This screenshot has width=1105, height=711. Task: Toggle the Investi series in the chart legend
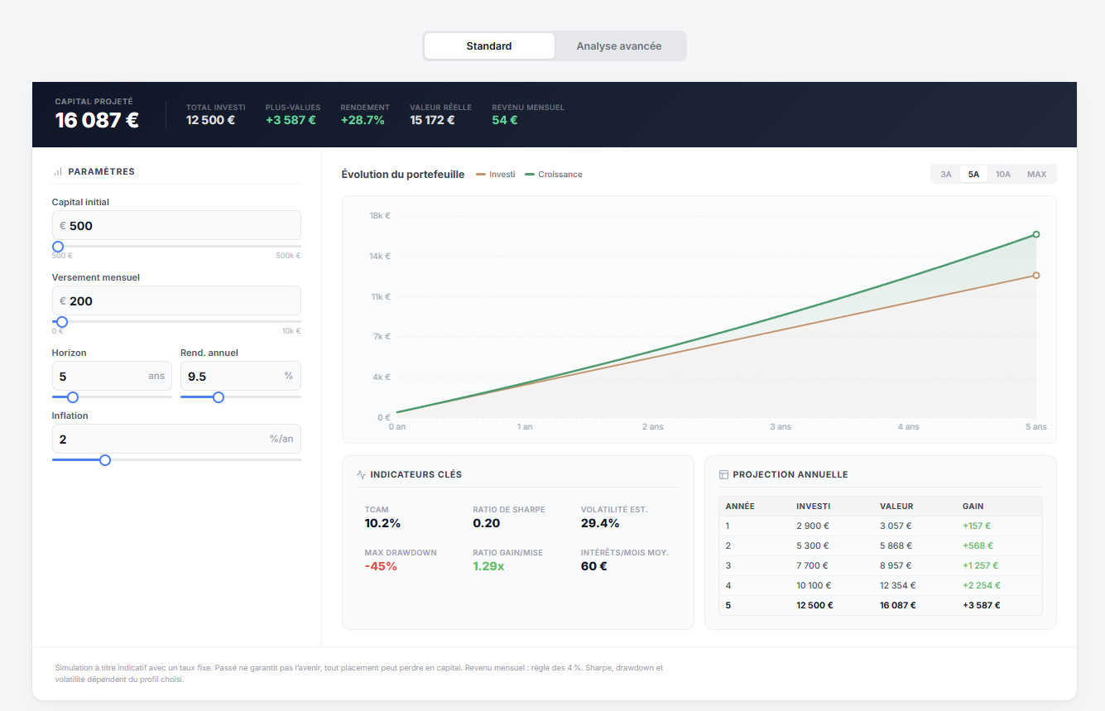[x=494, y=174]
